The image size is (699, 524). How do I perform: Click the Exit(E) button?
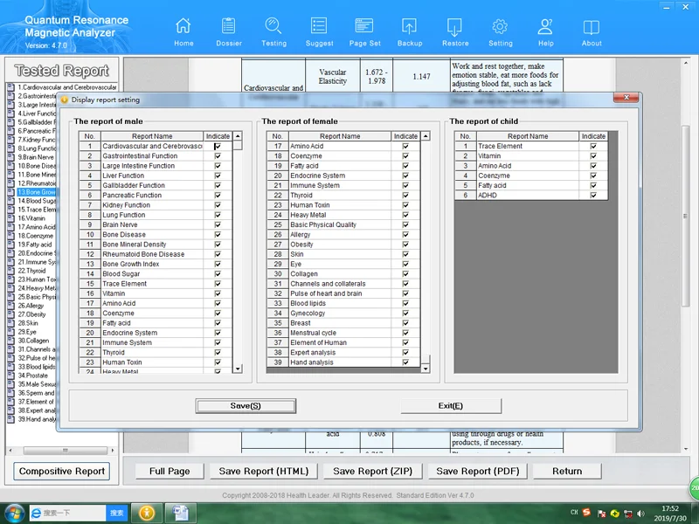(x=451, y=406)
